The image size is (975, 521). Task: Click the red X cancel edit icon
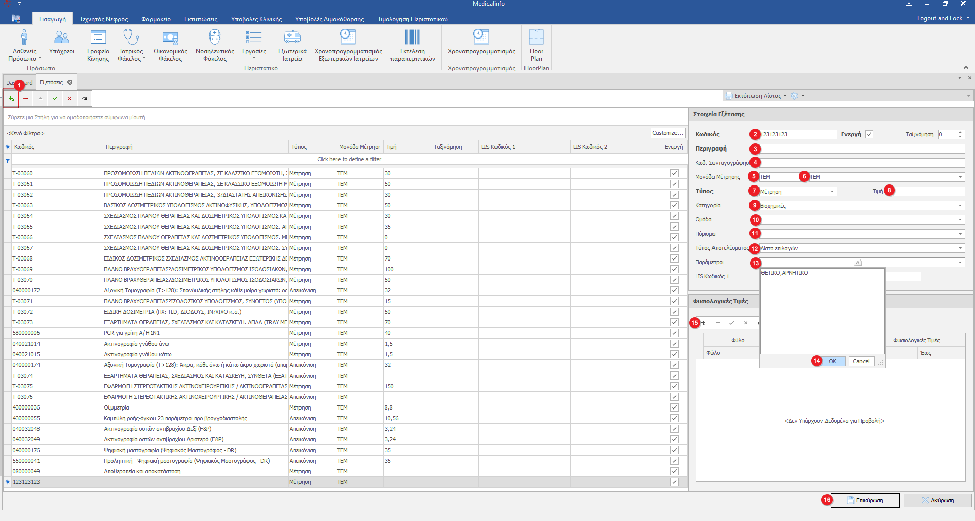[x=69, y=99]
